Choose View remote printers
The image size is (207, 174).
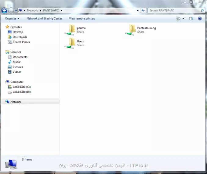pos(82,19)
